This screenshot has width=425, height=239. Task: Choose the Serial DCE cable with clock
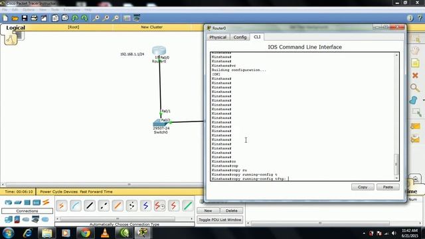(x=159, y=206)
